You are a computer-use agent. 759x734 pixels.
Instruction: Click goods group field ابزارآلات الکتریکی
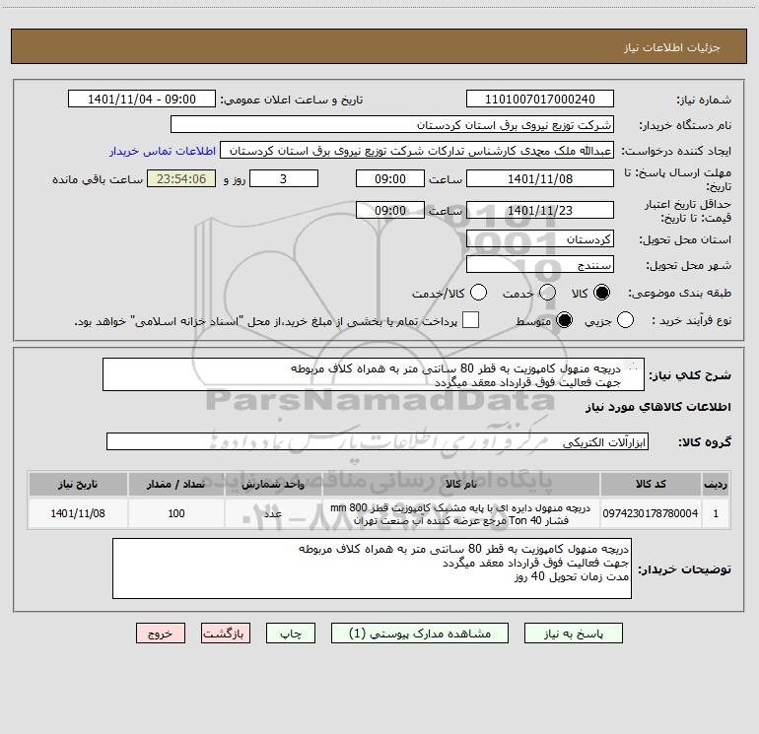tap(378, 441)
